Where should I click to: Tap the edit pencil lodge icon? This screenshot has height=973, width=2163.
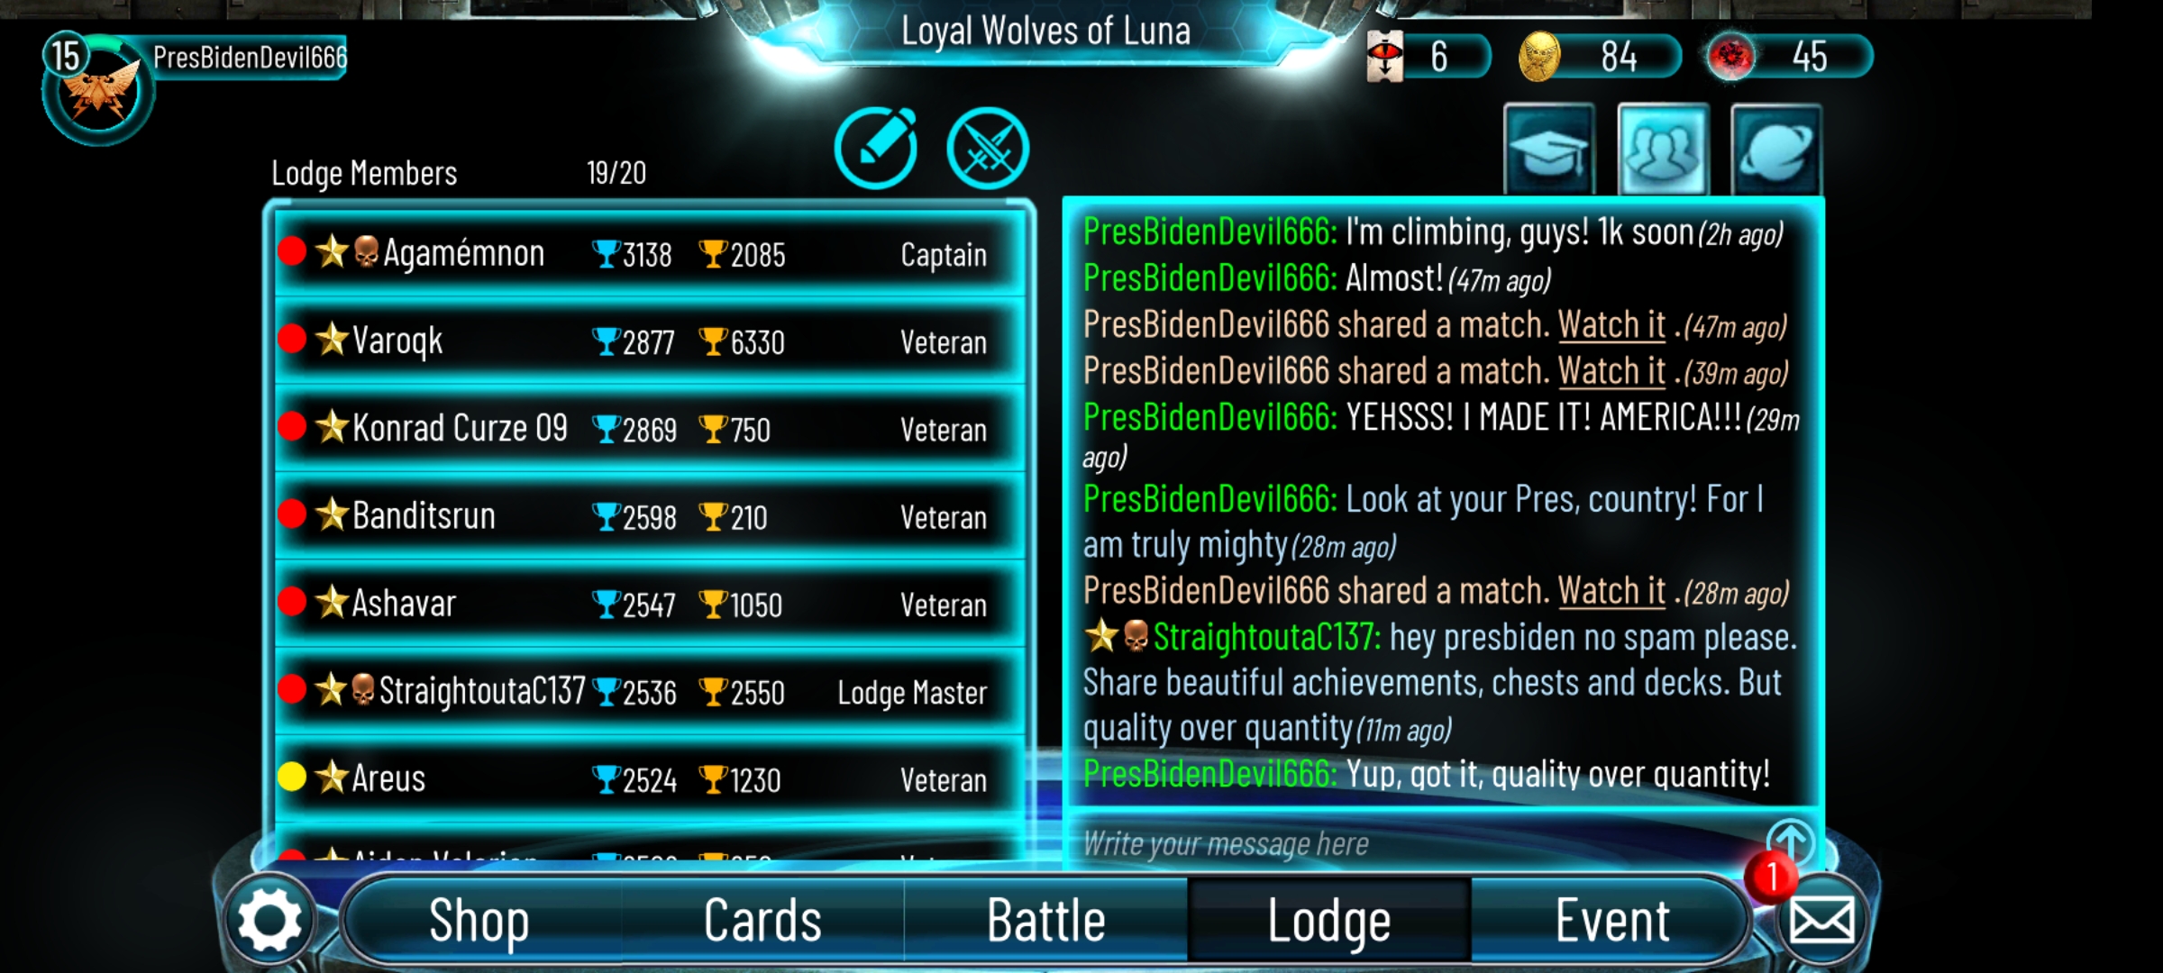(876, 149)
